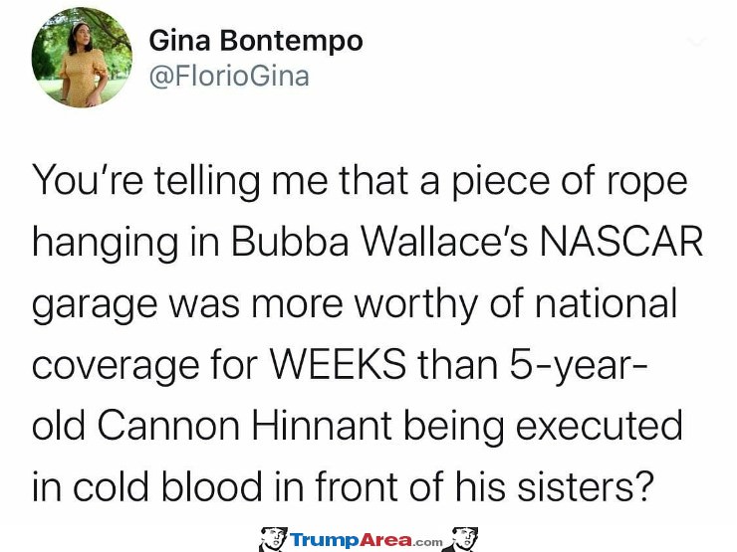Click the word NASCAR in the tweet
737x552 pixels.
[620, 243]
